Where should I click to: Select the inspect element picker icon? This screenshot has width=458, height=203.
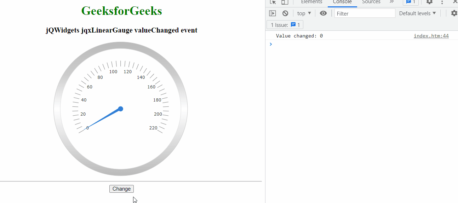click(x=273, y=2)
